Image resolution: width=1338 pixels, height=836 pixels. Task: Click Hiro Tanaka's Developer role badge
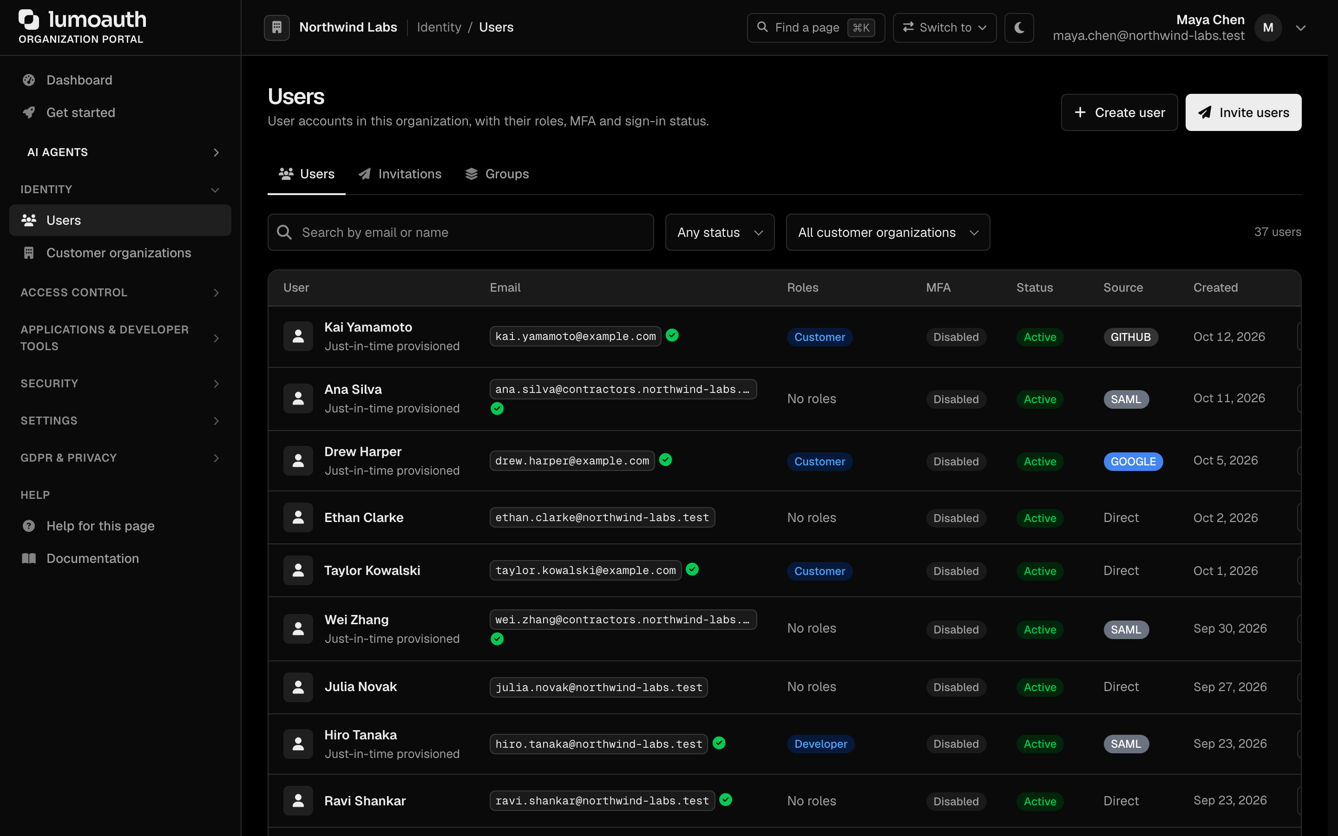pos(820,744)
